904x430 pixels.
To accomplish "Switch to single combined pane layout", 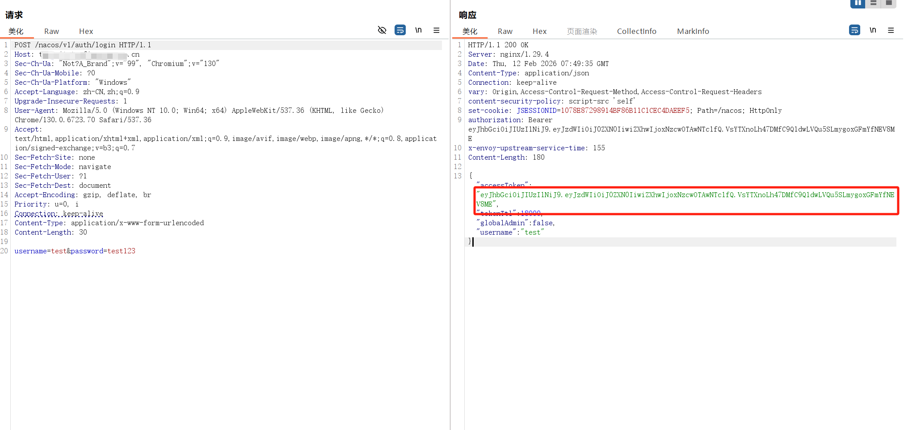I will (x=889, y=3).
